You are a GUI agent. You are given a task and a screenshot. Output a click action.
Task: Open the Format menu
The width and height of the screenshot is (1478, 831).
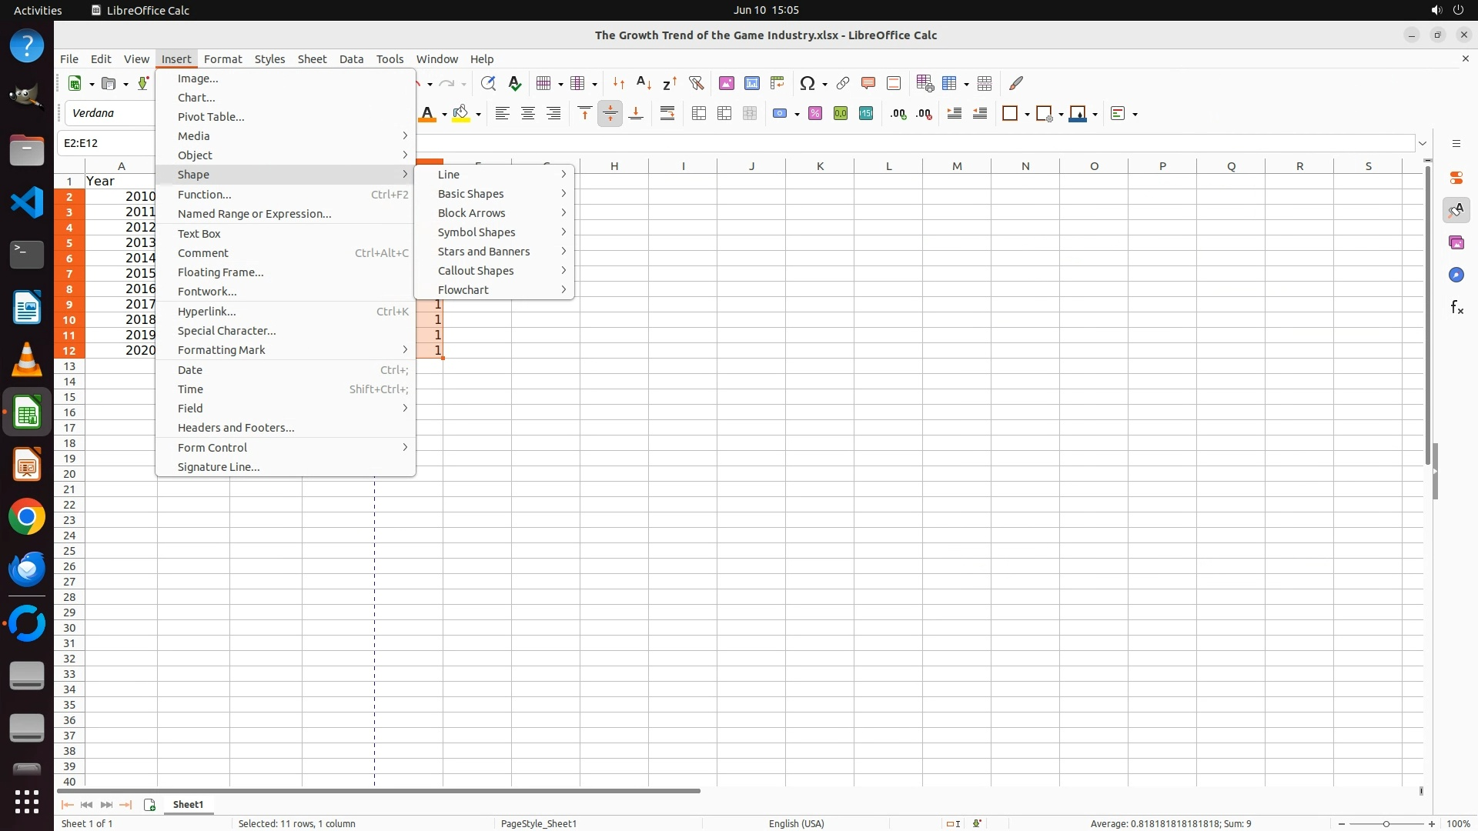(x=222, y=59)
